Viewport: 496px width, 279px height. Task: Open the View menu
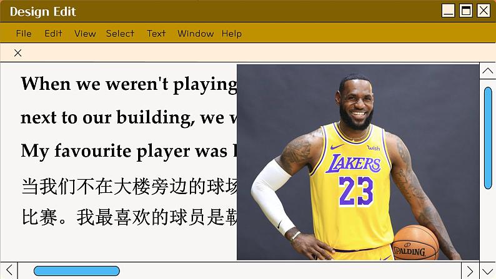pos(85,34)
